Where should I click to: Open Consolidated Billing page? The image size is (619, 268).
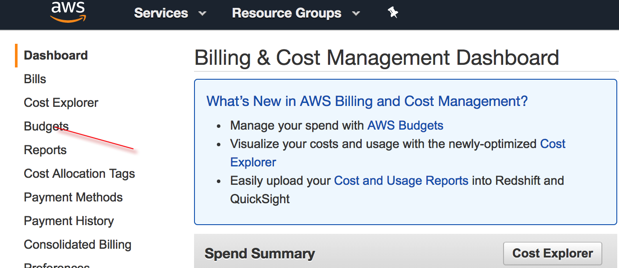tap(78, 245)
